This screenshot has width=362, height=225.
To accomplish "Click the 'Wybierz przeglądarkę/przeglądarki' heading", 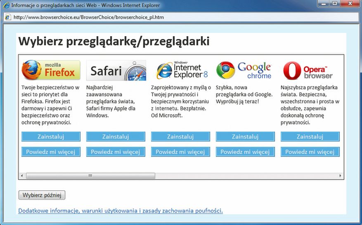I will coord(114,42).
